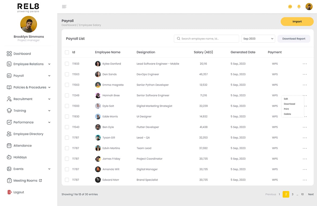
Task: Click the yellow Import button
Action: (x=297, y=22)
